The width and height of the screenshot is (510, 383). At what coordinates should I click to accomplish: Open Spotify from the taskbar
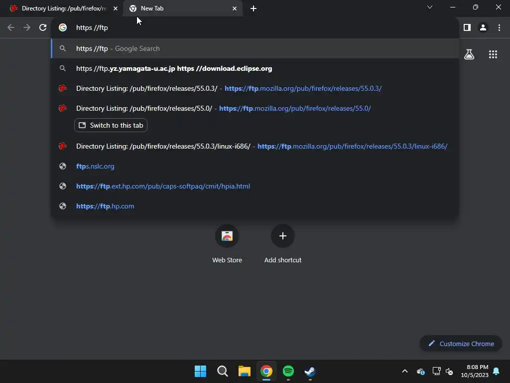coord(288,371)
